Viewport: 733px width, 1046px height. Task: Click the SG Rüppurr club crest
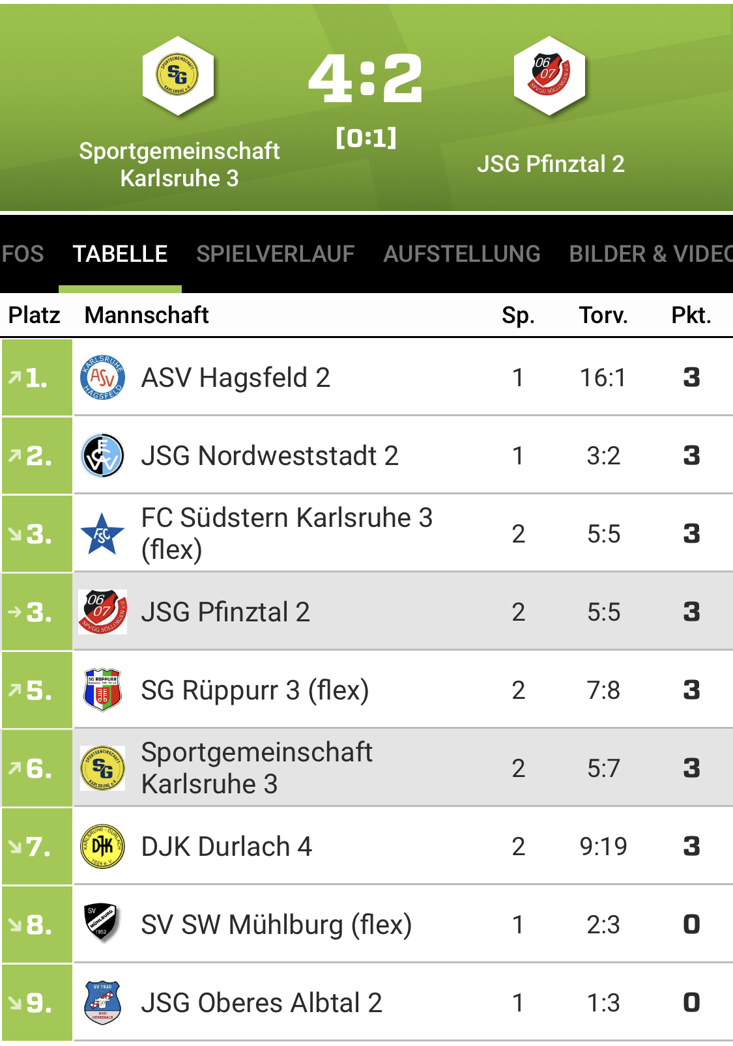coord(102,690)
